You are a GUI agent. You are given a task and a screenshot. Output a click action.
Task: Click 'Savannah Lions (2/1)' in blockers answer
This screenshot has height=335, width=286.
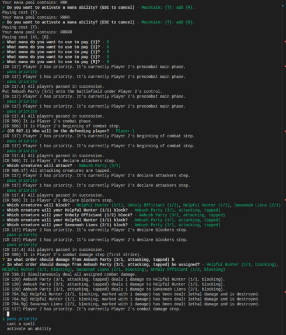(257, 205)
